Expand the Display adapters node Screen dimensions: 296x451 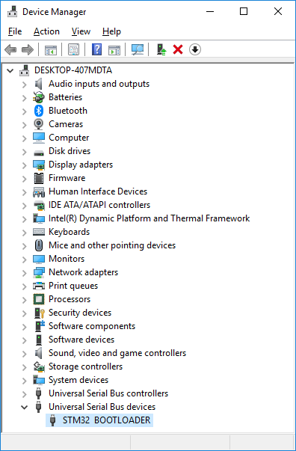pyautogui.click(x=25, y=165)
